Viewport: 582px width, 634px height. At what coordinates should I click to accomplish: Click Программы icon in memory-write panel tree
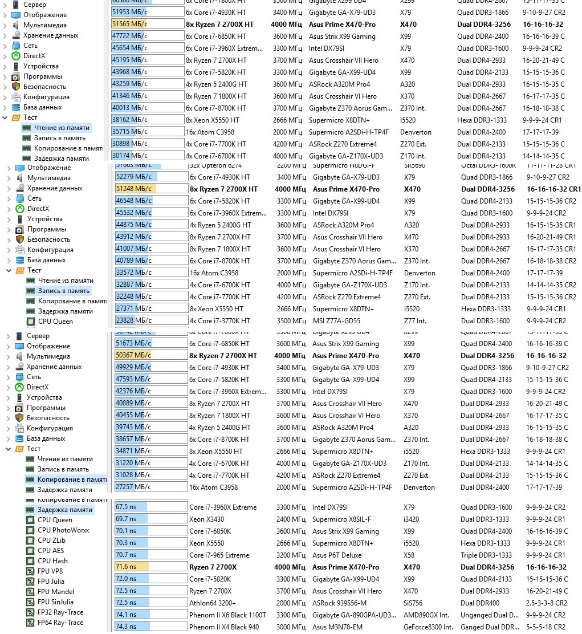tap(20, 229)
